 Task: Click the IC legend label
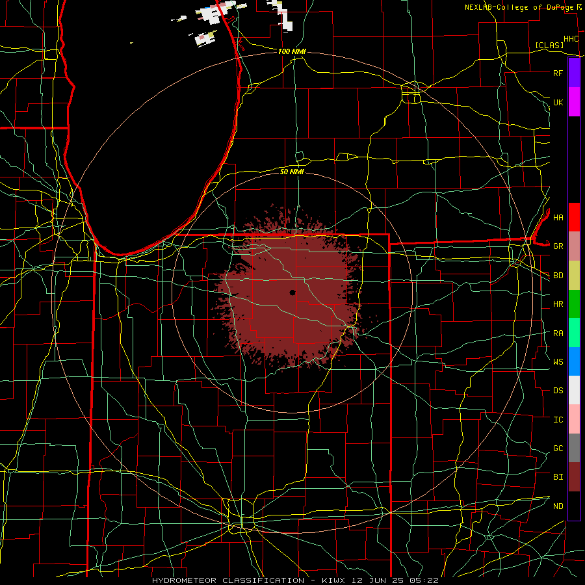coord(558,420)
